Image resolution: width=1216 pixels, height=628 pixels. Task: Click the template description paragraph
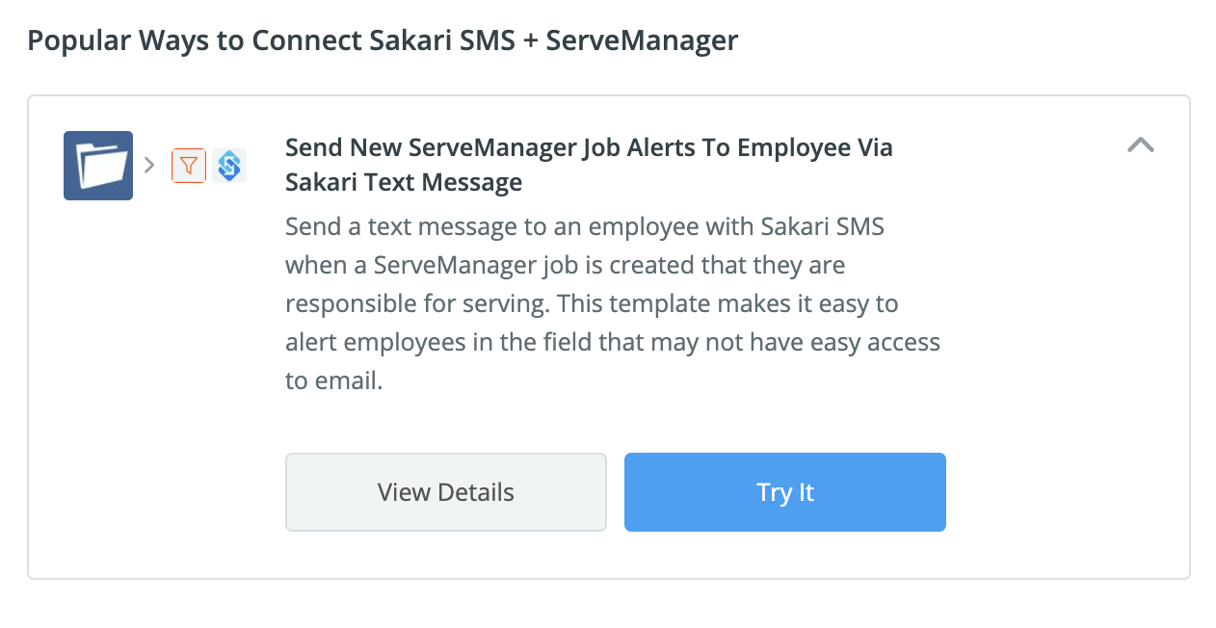[x=612, y=302]
